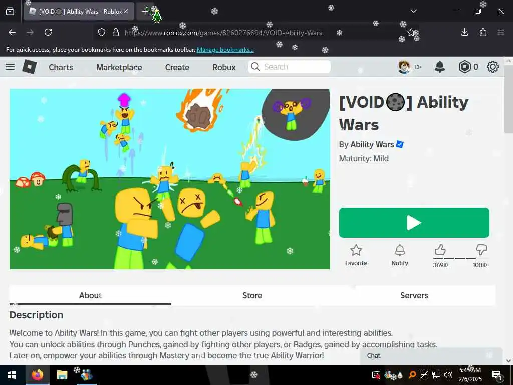The height and width of the screenshot is (385, 513).
Task: Click the Maturity: Mild label
Action: point(364,159)
